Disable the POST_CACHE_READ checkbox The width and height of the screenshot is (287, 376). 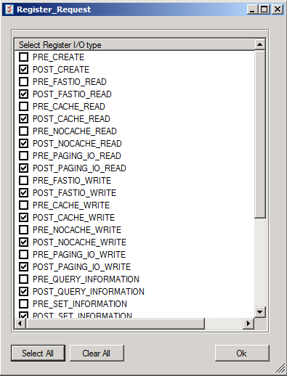[x=23, y=119]
